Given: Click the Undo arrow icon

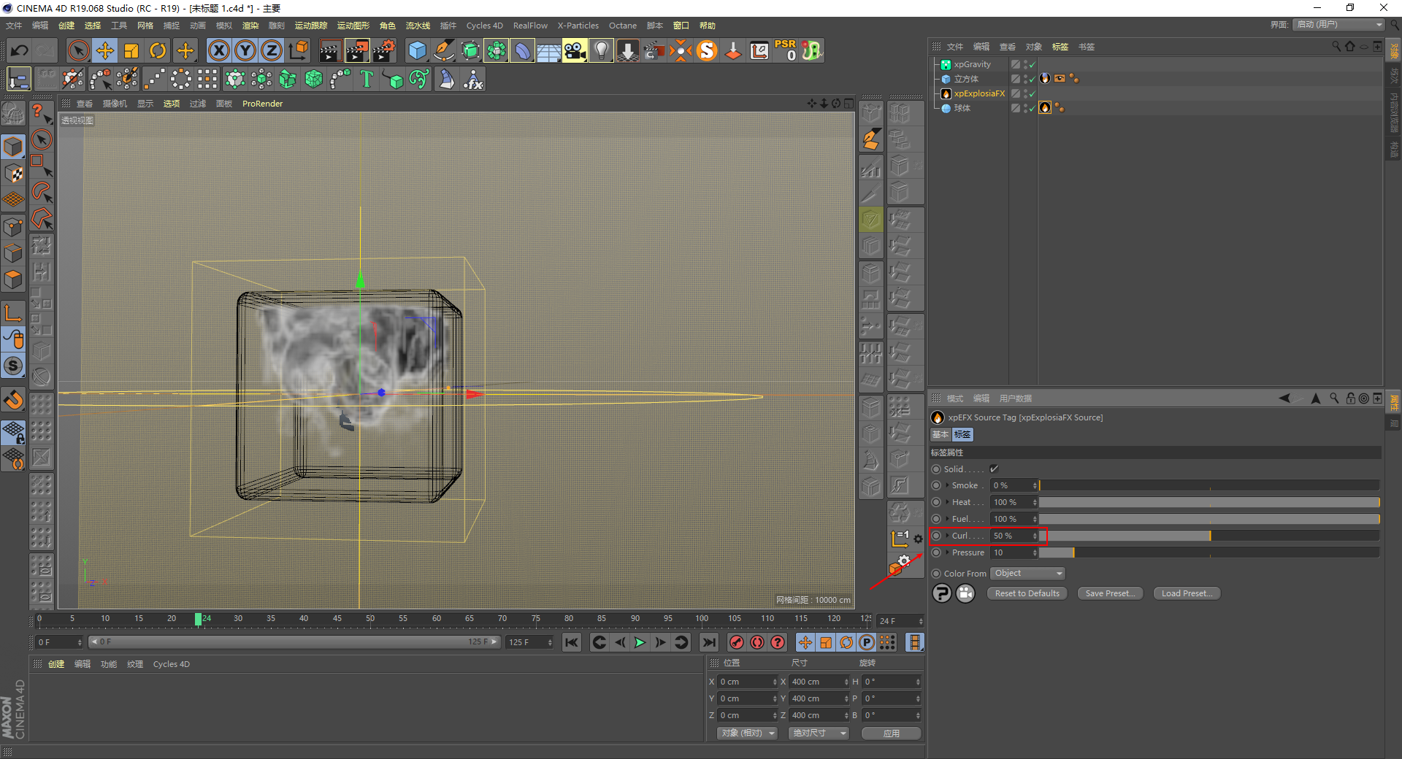Looking at the screenshot, I should pyautogui.click(x=20, y=50).
